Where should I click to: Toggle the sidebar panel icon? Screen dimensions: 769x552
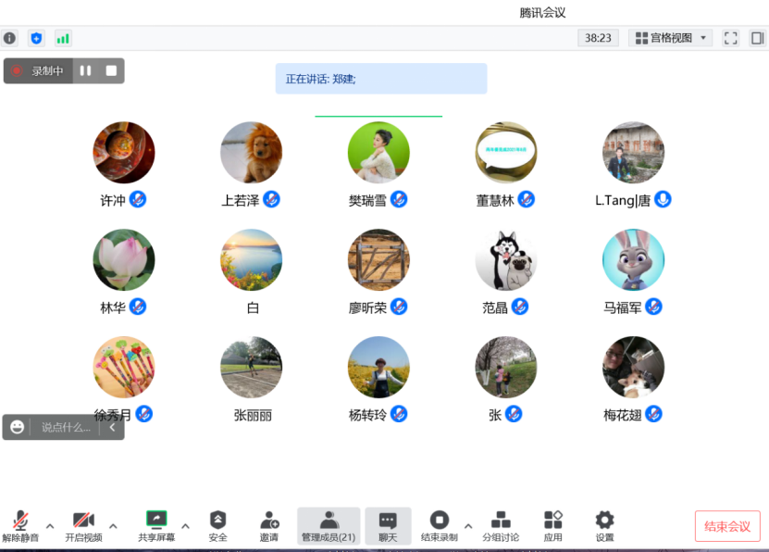757,38
